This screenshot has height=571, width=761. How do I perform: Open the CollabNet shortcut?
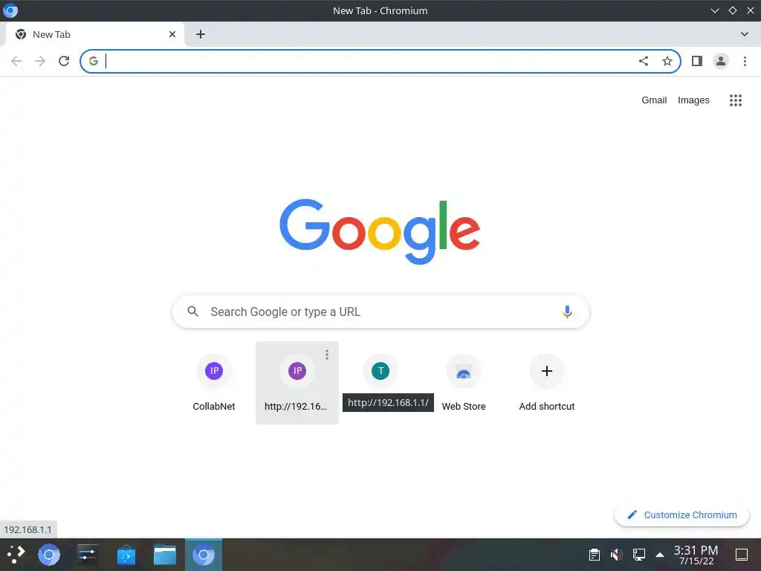(x=213, y=383)
